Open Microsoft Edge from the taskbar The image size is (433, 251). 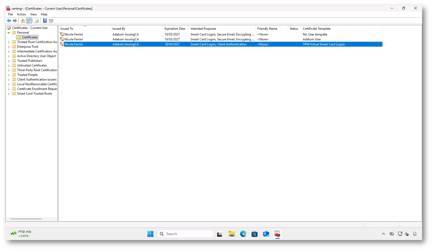tap(243, 234)
